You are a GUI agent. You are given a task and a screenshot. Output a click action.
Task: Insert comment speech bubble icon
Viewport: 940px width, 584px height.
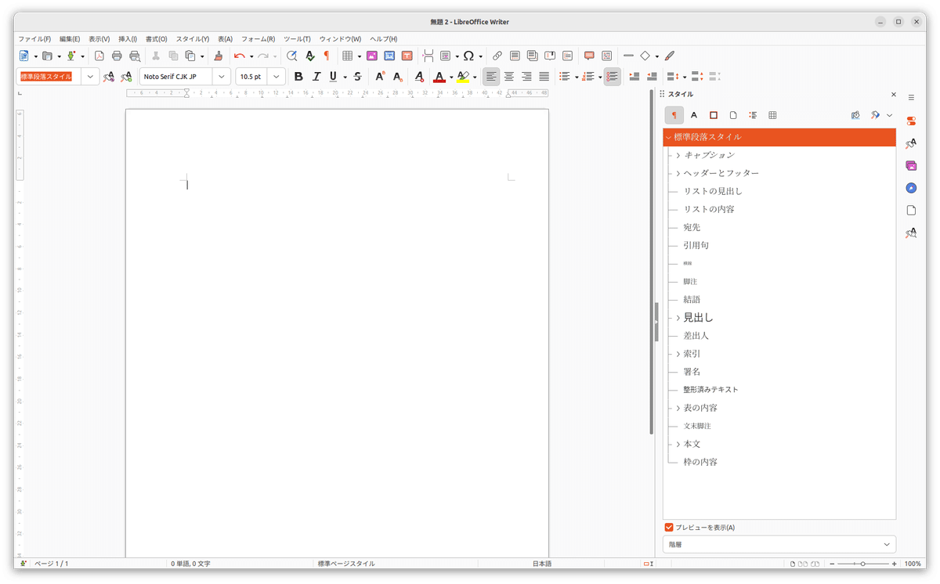(x=589, y=56)
